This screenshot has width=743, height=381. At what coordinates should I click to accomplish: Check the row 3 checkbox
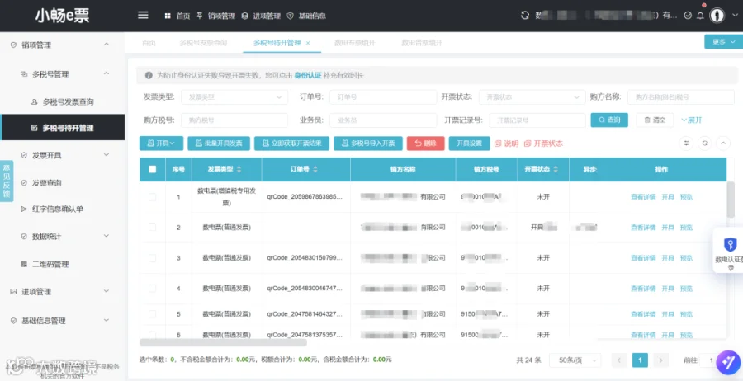pos(152,258)
